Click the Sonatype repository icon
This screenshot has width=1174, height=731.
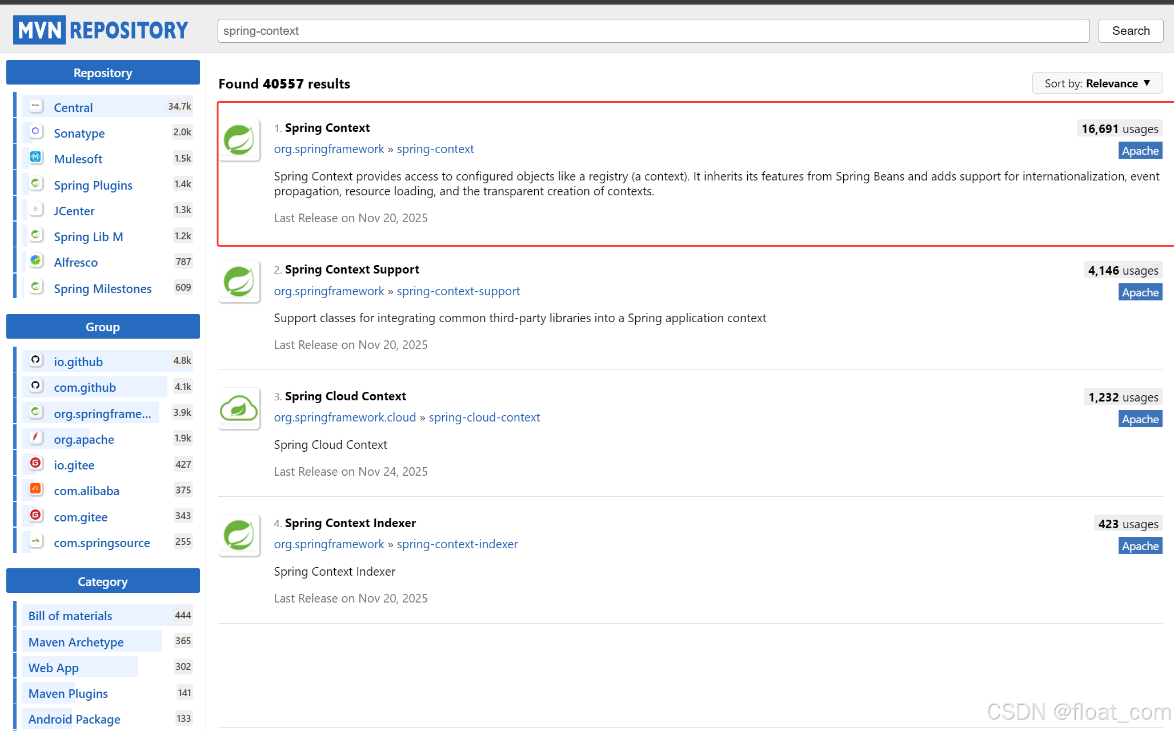tap(36, 132)
